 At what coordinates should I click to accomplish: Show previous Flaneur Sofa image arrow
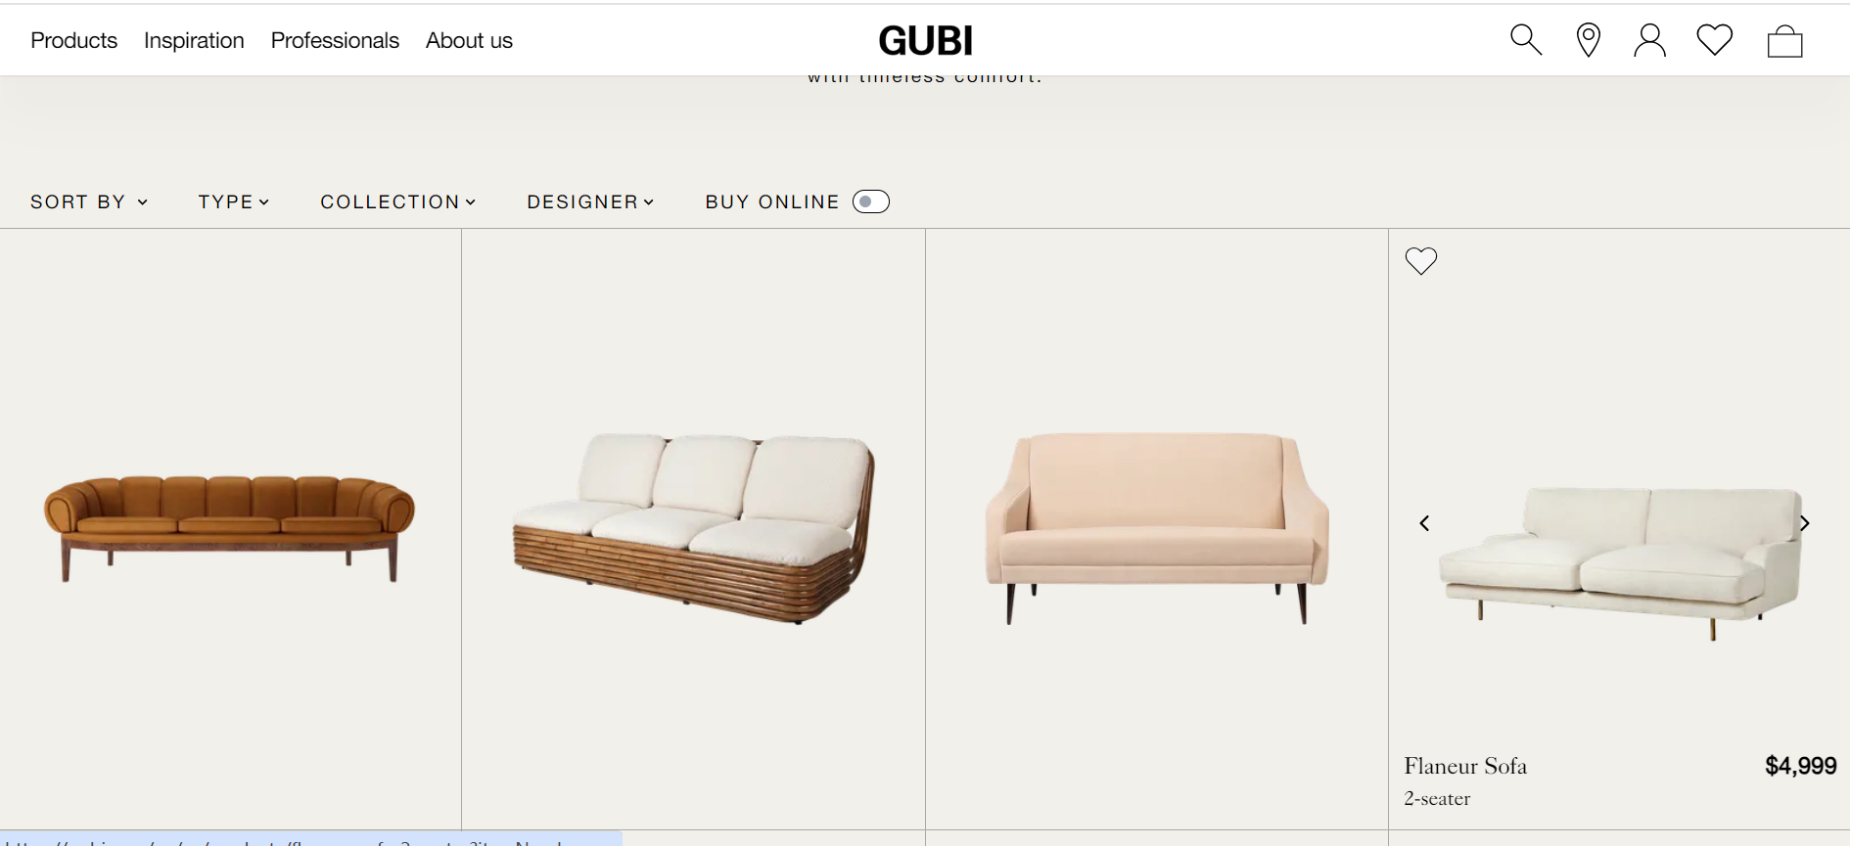click(1424, 523)
